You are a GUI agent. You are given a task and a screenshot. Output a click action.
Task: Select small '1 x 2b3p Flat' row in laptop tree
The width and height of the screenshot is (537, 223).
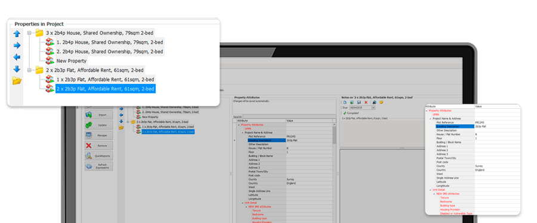point(168,127)
